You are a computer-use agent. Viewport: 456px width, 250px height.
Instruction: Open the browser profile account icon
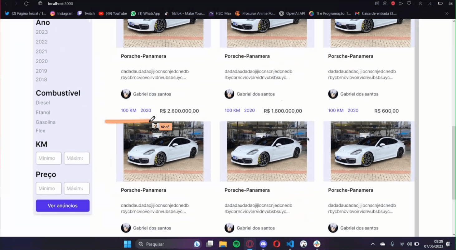(x=420, y=3)
